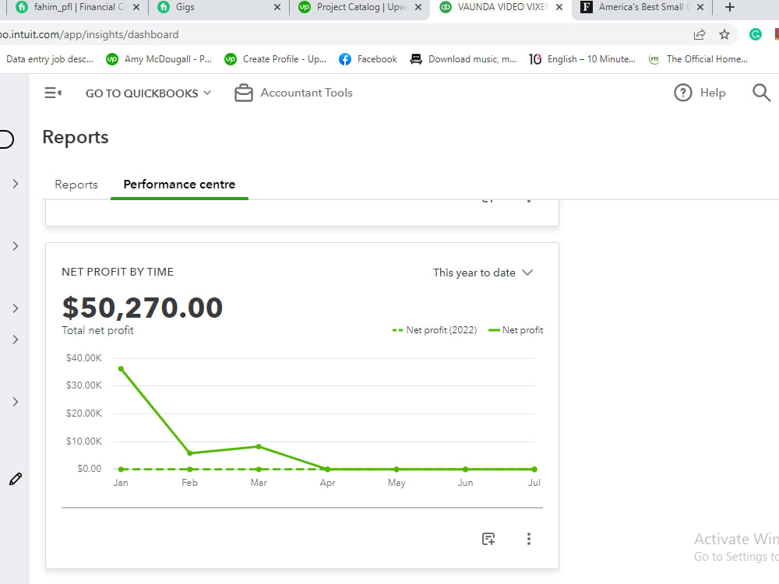Viewport: 779px width, 584px height.
Task: Open the Grammarly extension icon
Action: coord(755,34)
